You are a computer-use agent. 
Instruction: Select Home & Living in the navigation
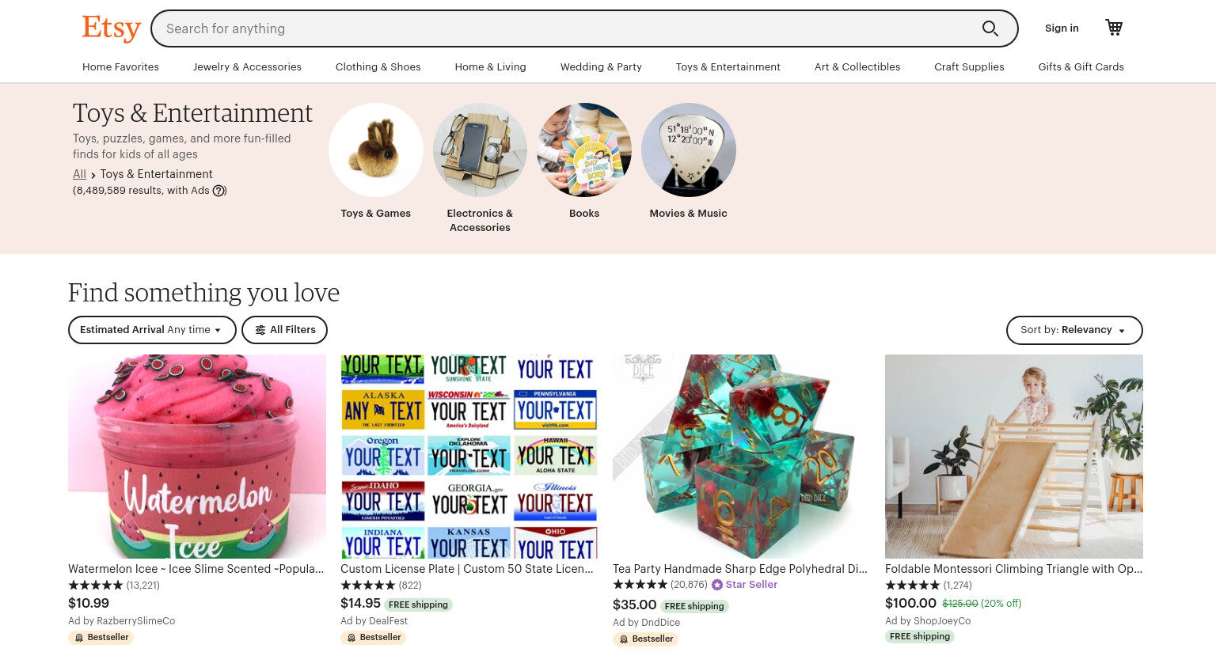click(490, 67)
